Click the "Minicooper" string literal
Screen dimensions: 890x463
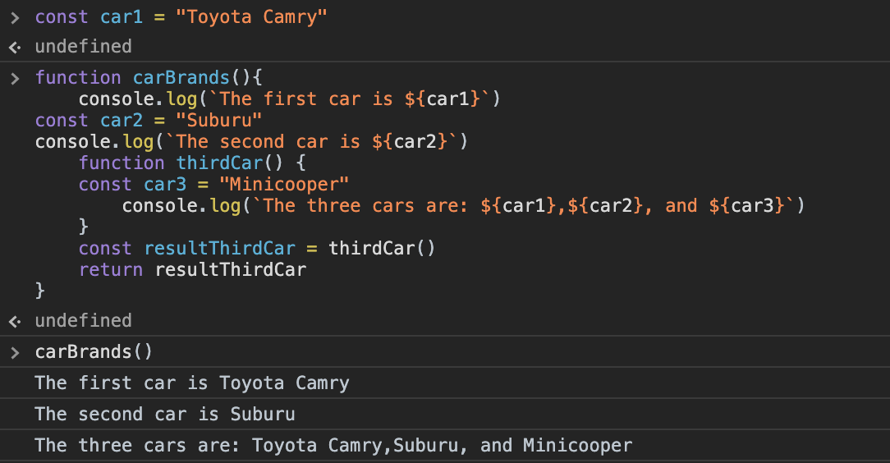(x=284, y=185)
